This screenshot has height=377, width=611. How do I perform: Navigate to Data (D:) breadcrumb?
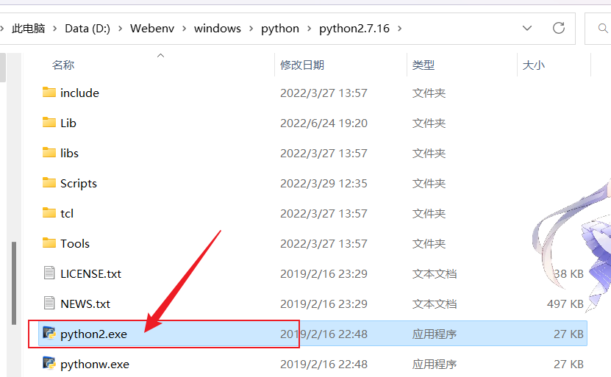tap(87, 29)
